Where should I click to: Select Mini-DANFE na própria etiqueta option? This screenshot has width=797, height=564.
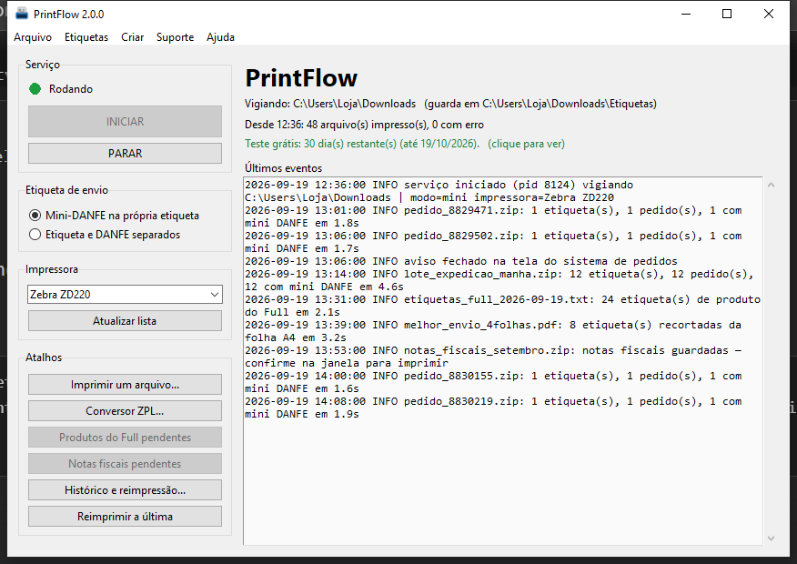[x=115, y=216]
